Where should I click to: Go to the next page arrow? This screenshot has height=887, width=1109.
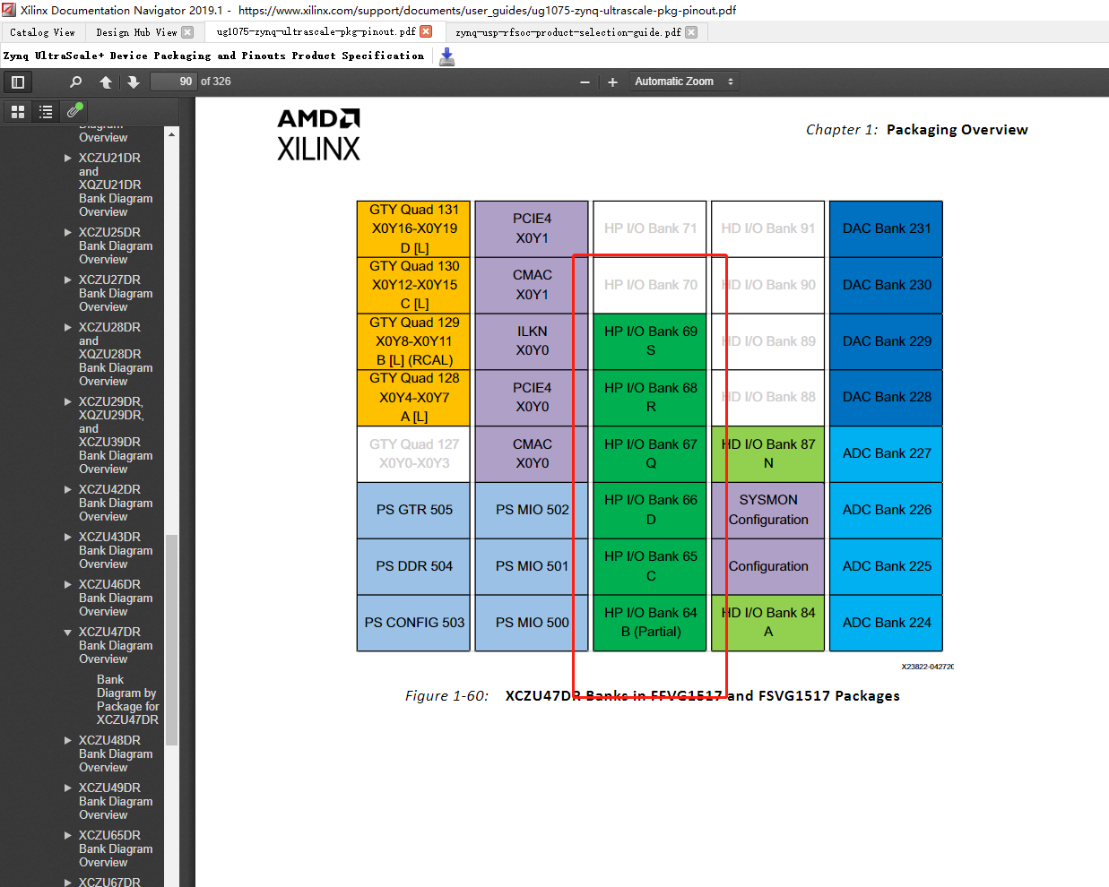click(134, 82)
